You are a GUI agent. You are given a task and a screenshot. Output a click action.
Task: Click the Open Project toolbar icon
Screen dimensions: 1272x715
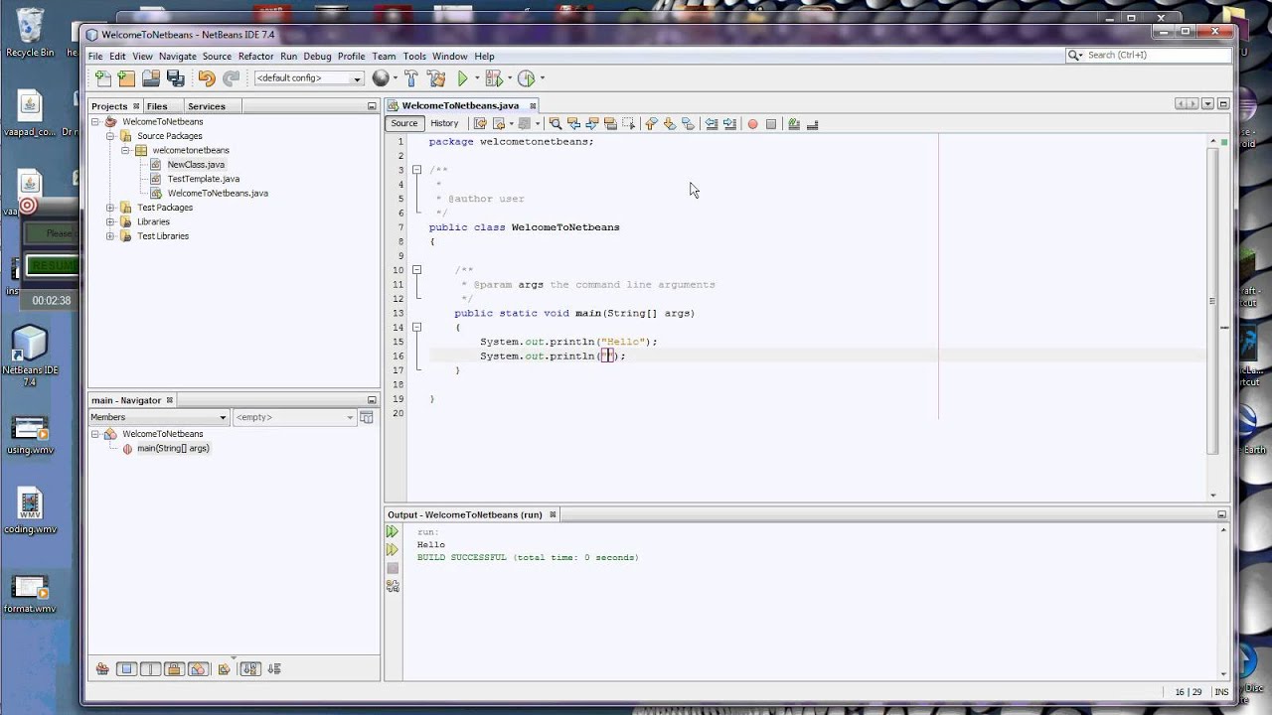click(151, 78)
